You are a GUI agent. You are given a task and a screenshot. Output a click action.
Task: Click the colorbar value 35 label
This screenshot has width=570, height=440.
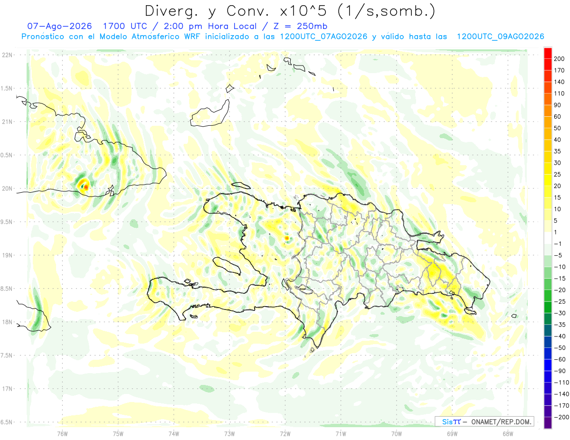558,151
